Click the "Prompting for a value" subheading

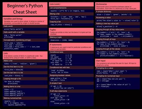click(x=105, y=68)
